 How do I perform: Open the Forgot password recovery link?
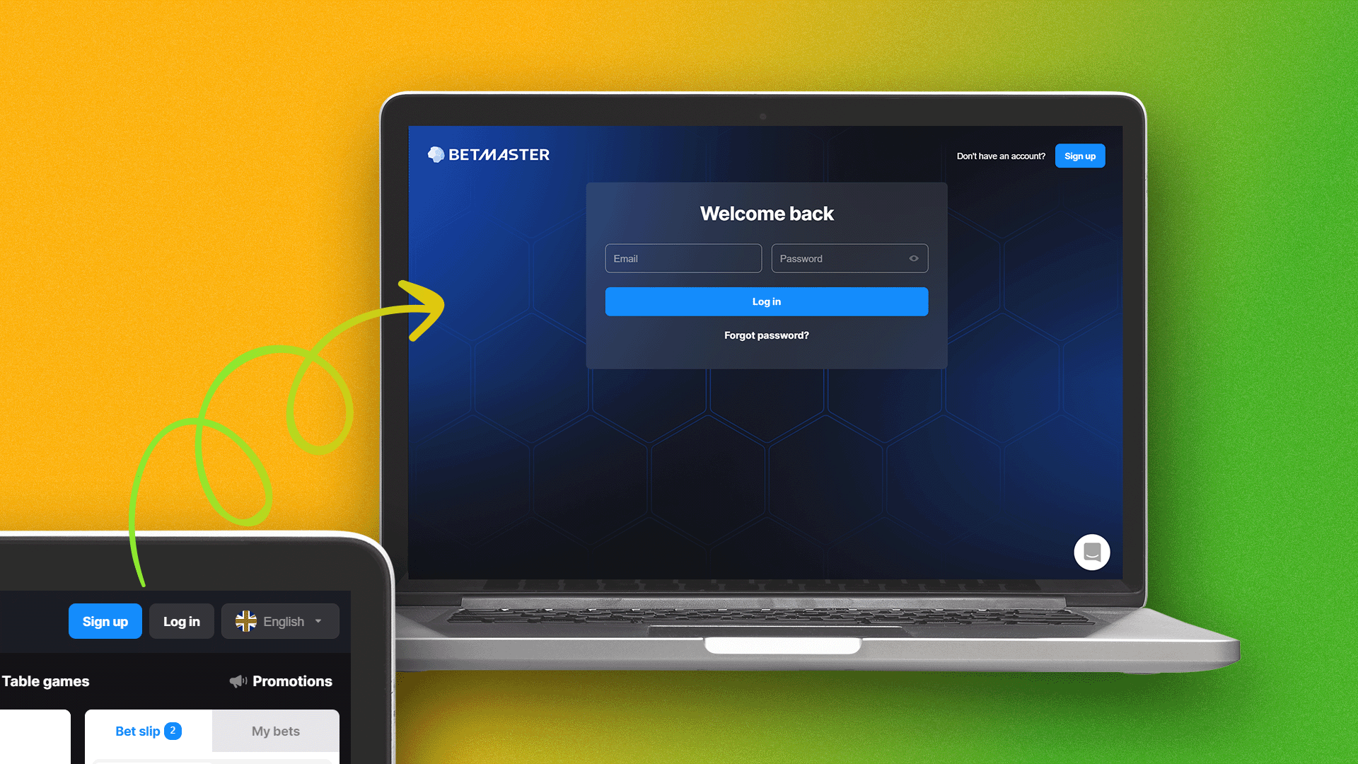(x=766, y=334)
